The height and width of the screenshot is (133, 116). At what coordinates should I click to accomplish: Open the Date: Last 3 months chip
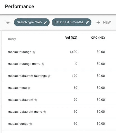[71, 22]
